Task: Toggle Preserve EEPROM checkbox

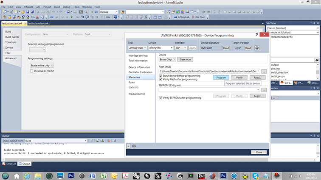Action: pos(31,71)
